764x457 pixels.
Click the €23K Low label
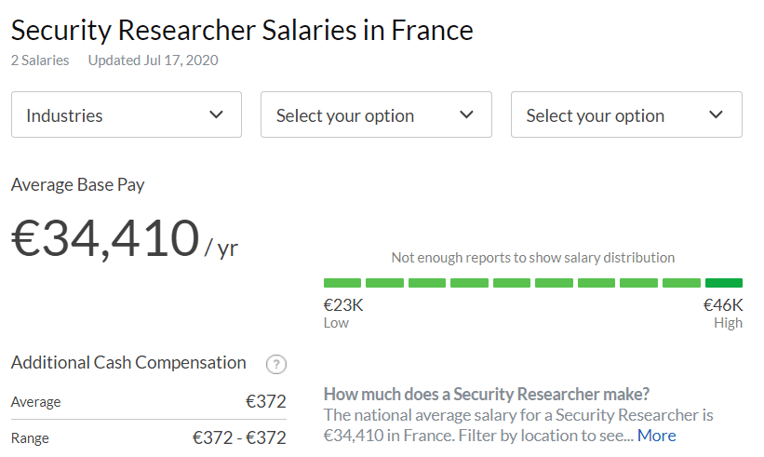[x=343, y=313]
